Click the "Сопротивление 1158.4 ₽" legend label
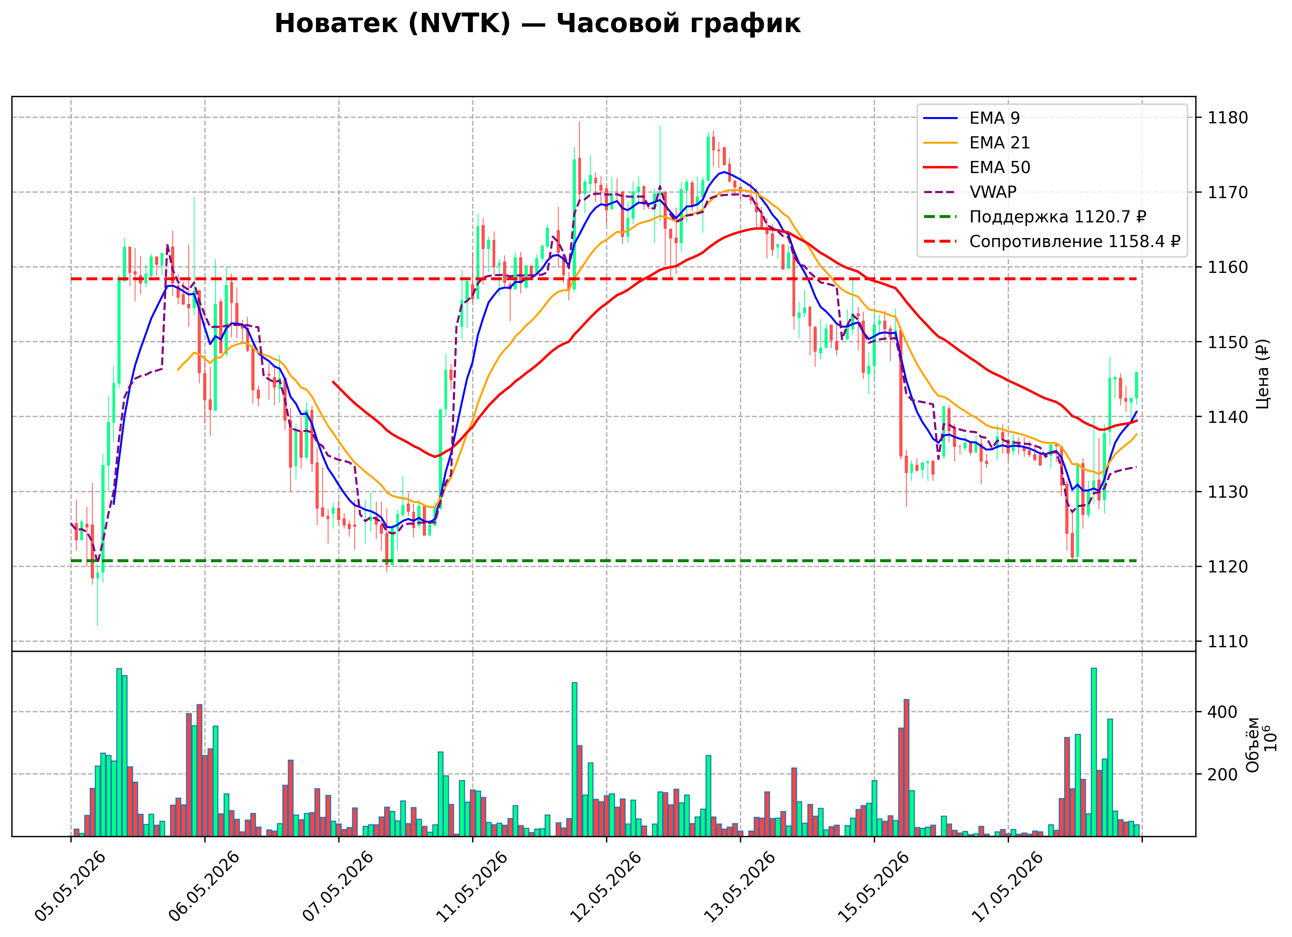 pos(1075,242)
